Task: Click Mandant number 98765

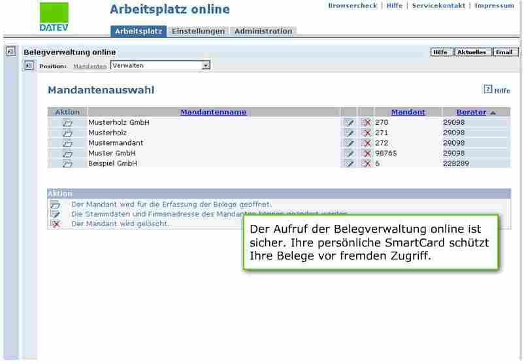Action: point(386,154)
